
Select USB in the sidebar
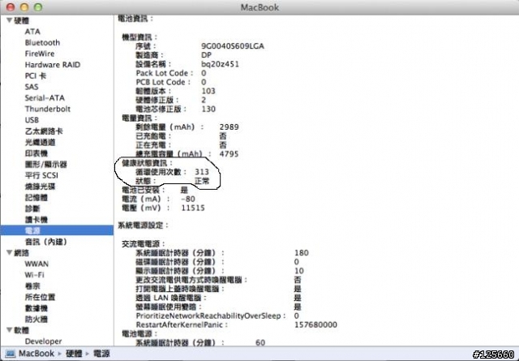click(32, 120)
